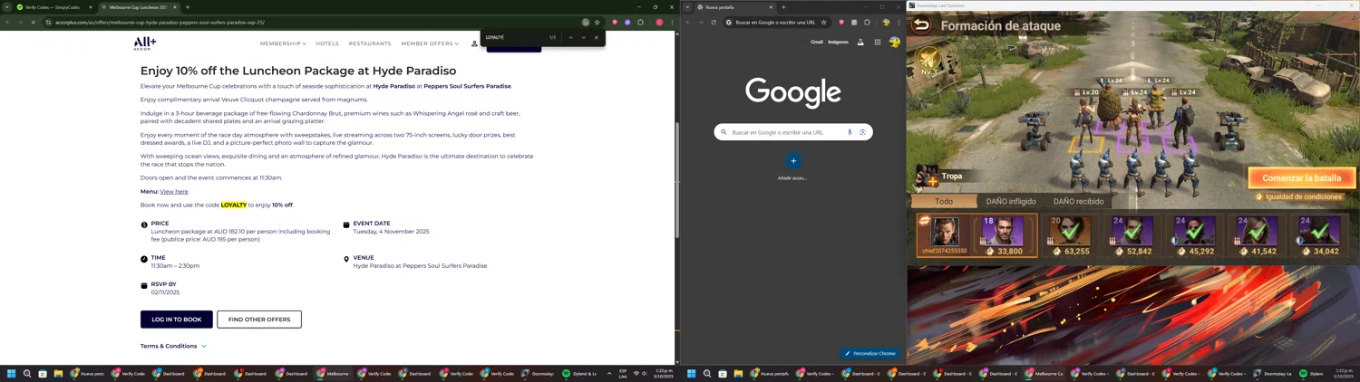1360x382 pixels.
Task: Open tab search dropdown in right Chrome
Action: coord(686,7)
